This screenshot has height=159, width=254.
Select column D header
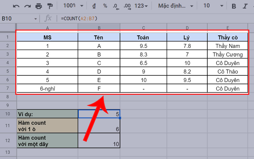coord(187,28)
